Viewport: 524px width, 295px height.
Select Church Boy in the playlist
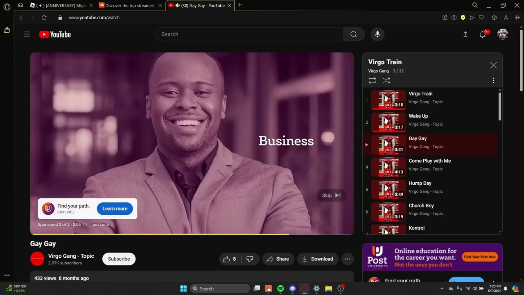click(x=430, y=211)
